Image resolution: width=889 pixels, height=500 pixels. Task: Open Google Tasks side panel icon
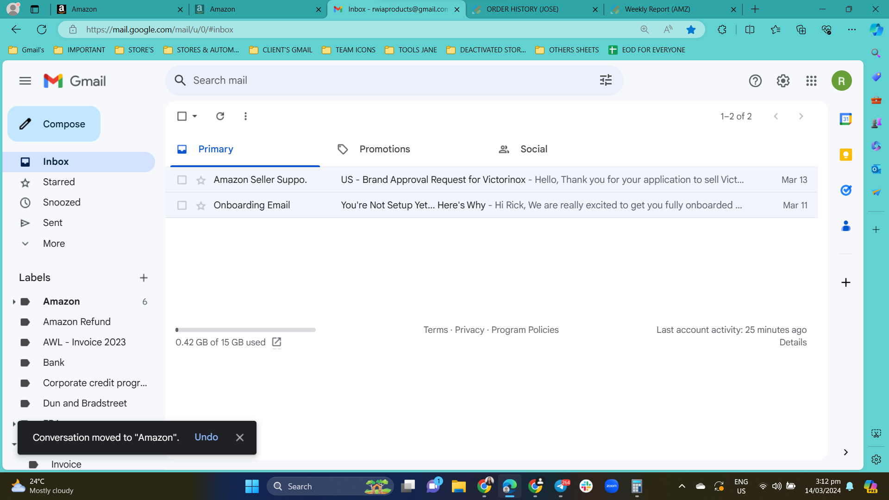tap(846, 190)
